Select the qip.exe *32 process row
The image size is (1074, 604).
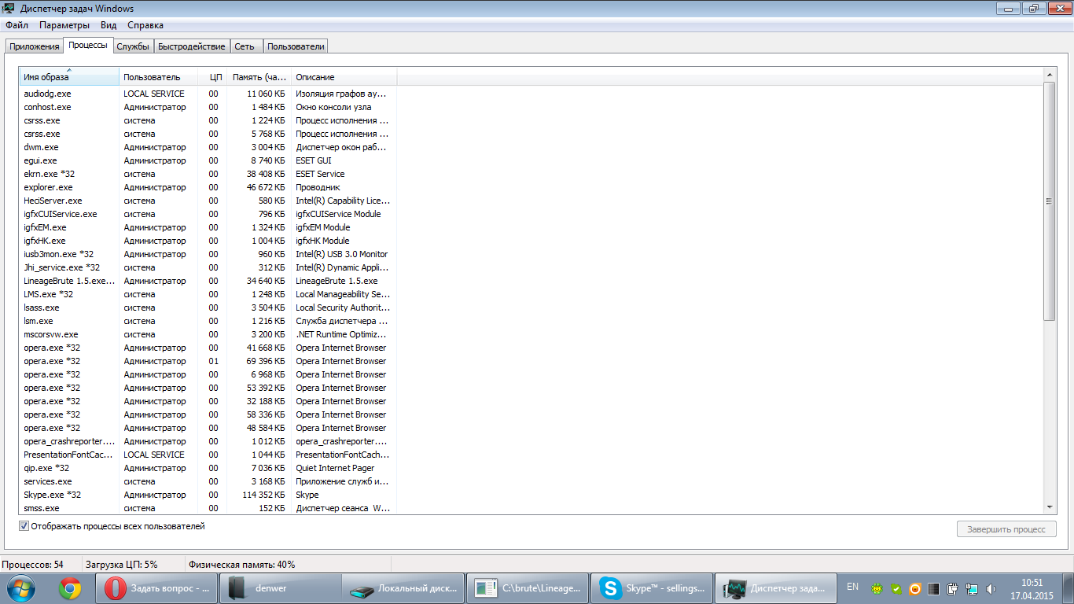(208, 468)
